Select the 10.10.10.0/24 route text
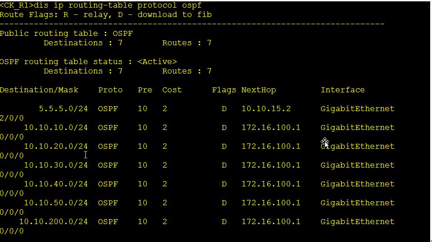 pyautogui.click(x=56, y=128)
